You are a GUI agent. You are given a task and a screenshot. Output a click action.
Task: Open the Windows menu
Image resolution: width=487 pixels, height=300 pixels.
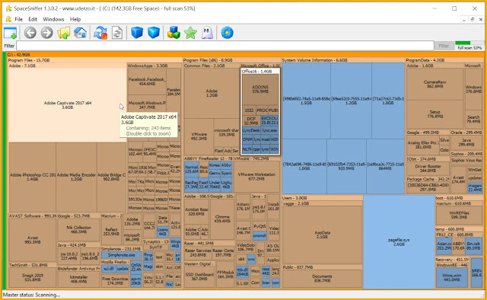pos(53,19)
